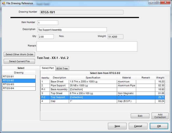This screenshot has height=133, width=172.
Task: Open the Select Part tab
Action: [48, 68]
